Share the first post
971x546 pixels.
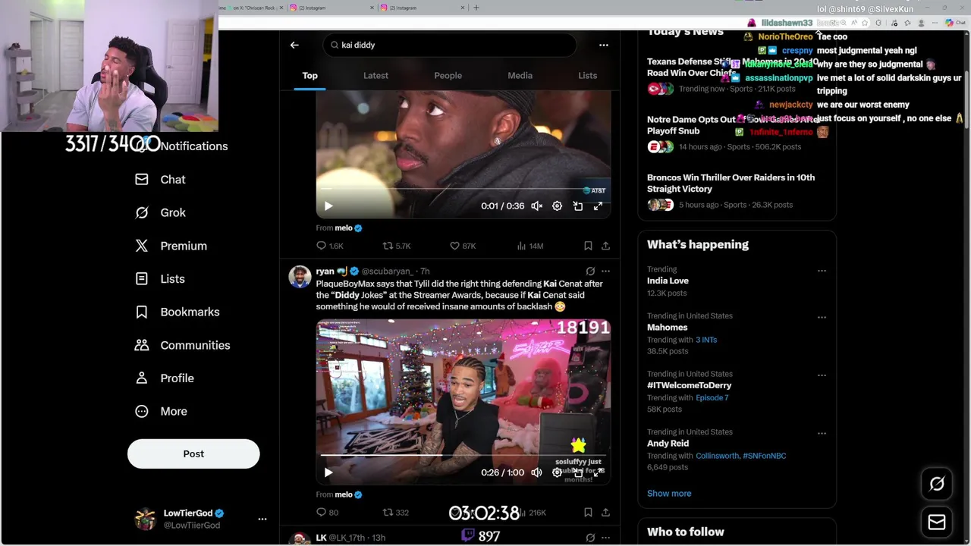click(x=605, y=246)
